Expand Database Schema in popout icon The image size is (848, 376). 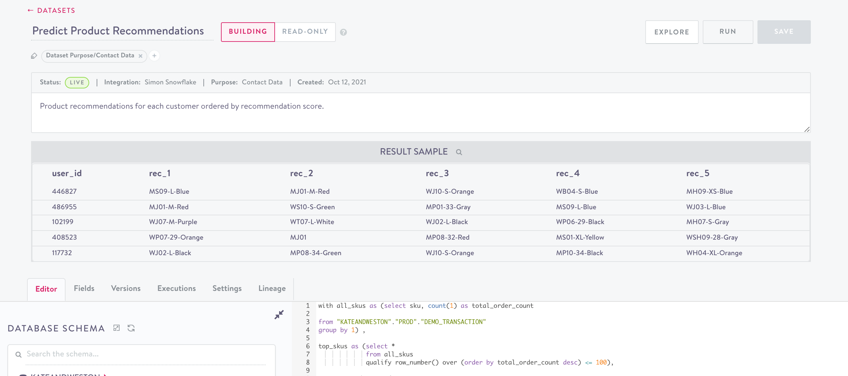tap(117, 328)
